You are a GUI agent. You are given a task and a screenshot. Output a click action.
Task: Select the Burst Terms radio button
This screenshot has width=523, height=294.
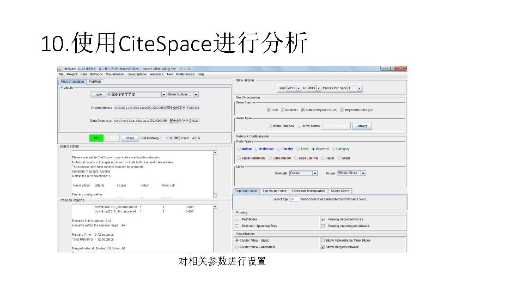coord(299,126)
